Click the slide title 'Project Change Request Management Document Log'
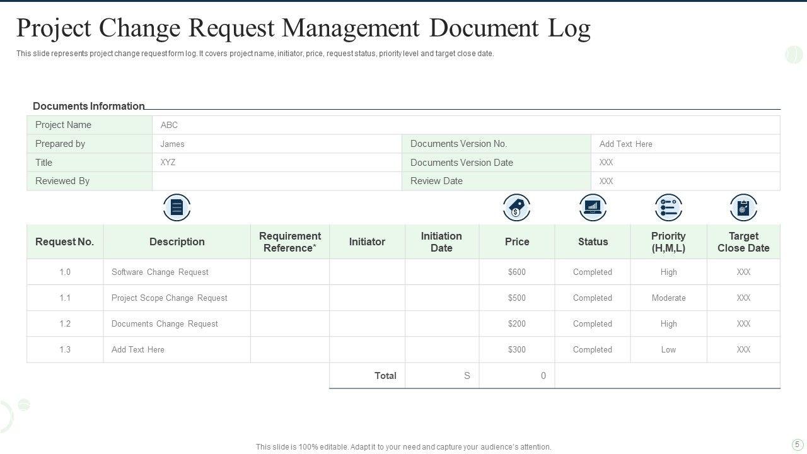This screenshot has height=454, width=807. click(x=303, y=28)
